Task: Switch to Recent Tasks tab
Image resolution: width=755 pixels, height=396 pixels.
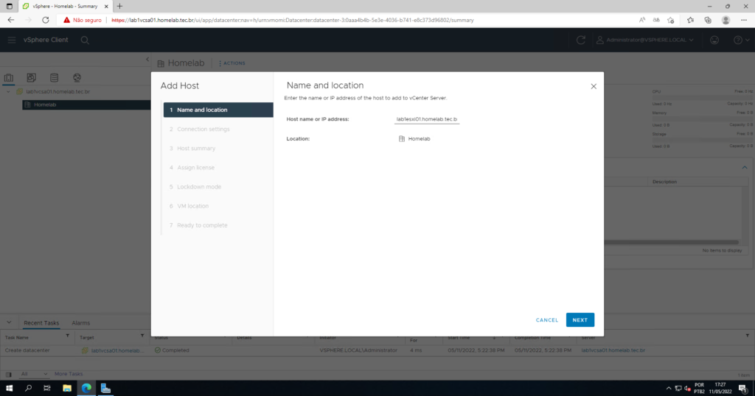Action: tap(41, 323)
